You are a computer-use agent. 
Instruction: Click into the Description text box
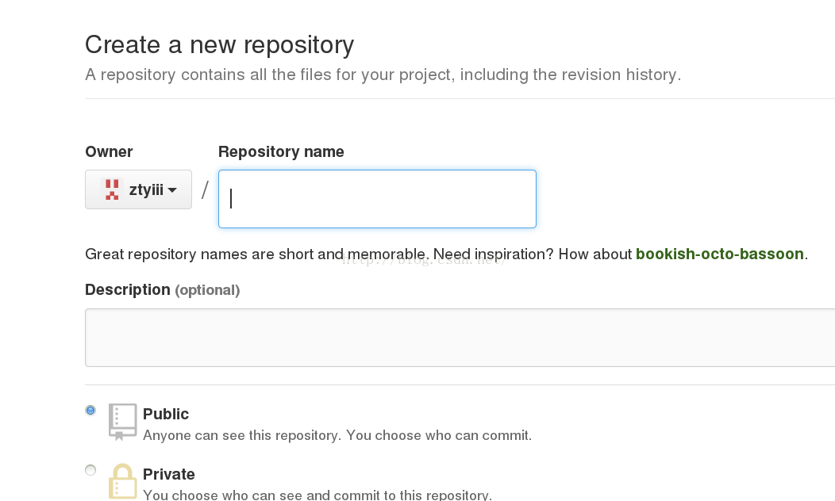click(460, 338)
